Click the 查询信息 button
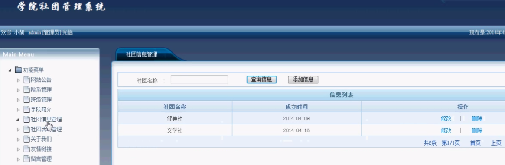This screenshot has height=165, width=505. [261, 79]
